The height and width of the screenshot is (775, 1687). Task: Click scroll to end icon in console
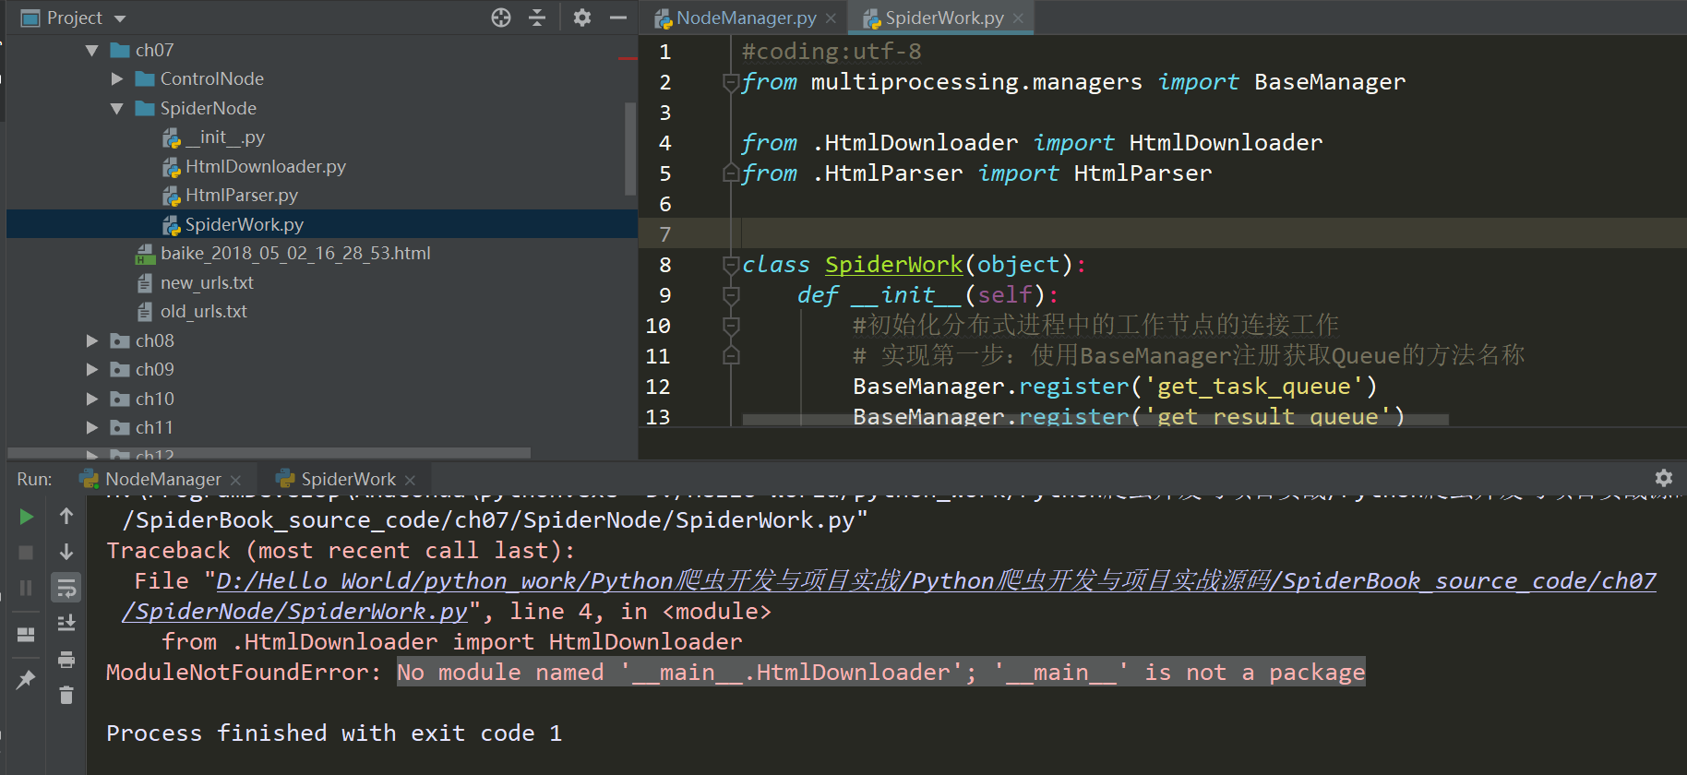click(66, 624)
